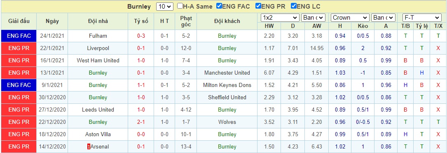Expand the 1x2 odds type dropdown
Viewport: 447px width, 153px height.
pyautogui.click(x=280, y=18)
